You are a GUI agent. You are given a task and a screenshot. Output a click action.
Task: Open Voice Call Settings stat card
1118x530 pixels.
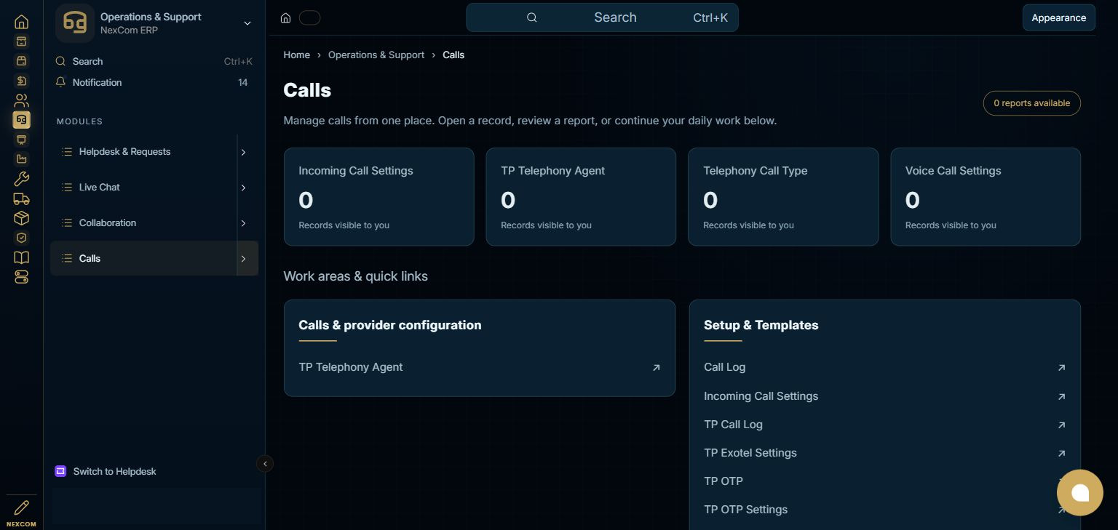pyautogui.click(x=986, y=197)
